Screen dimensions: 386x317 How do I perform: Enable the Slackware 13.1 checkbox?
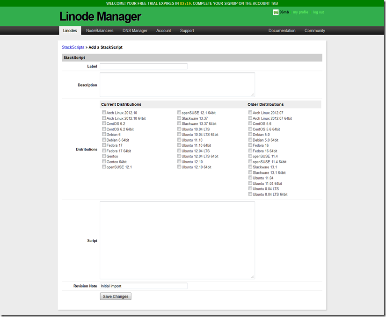250,167
